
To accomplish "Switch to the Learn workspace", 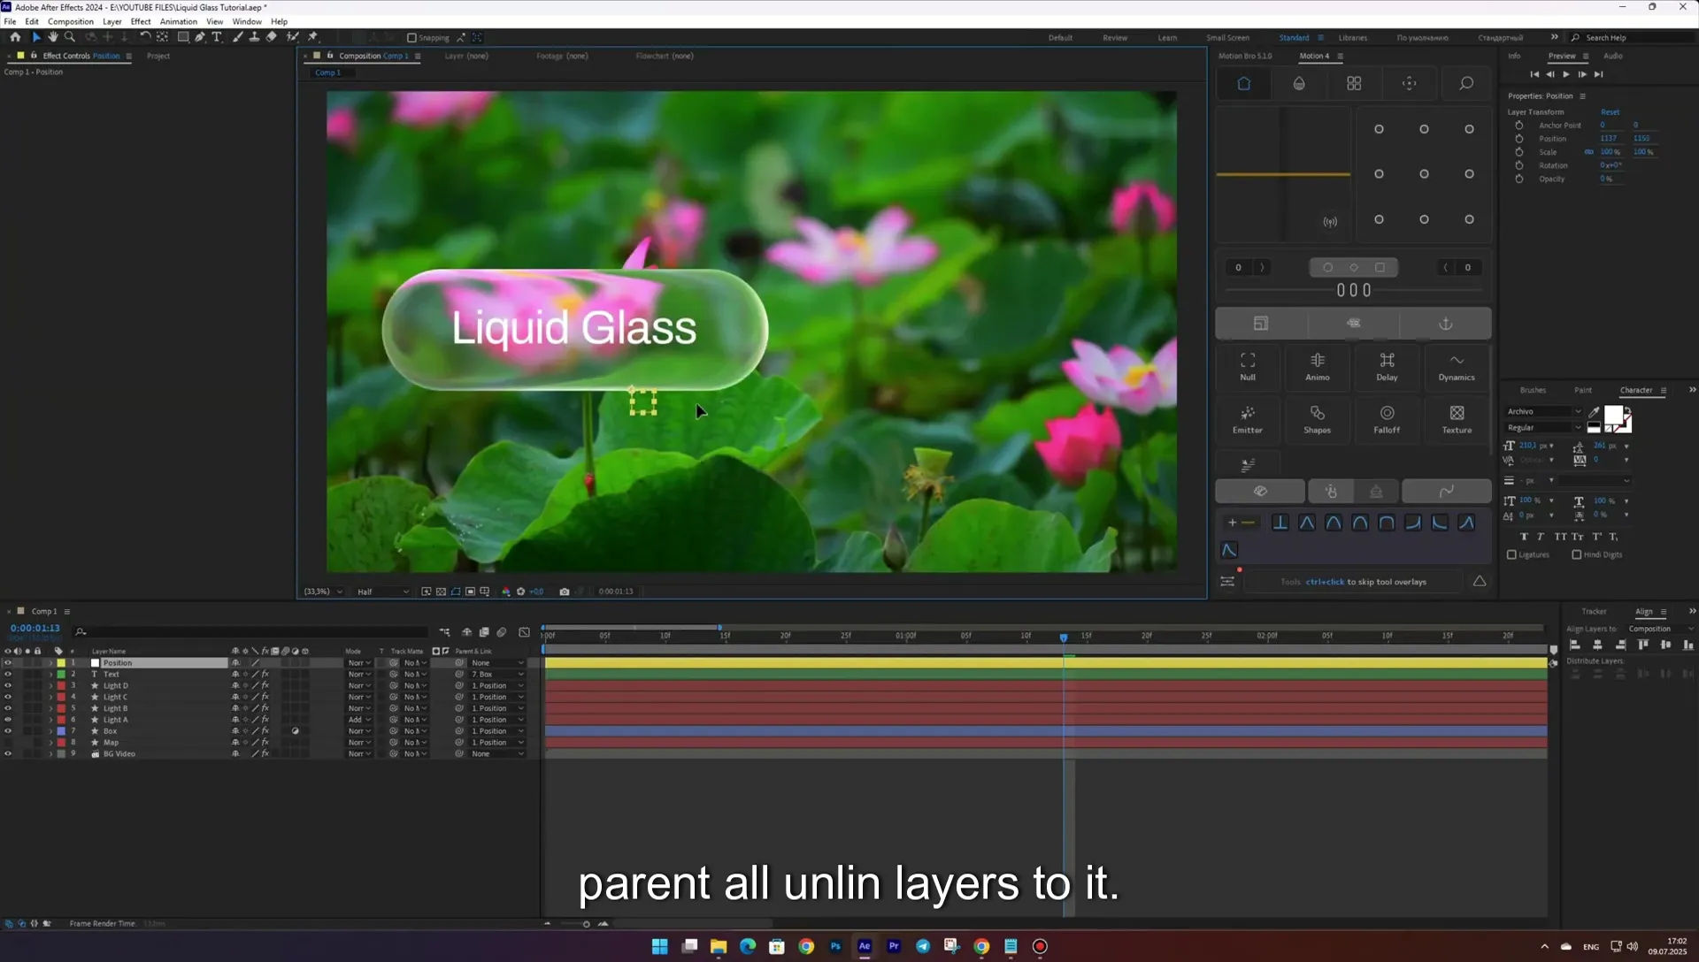I will click(1167, 38).
